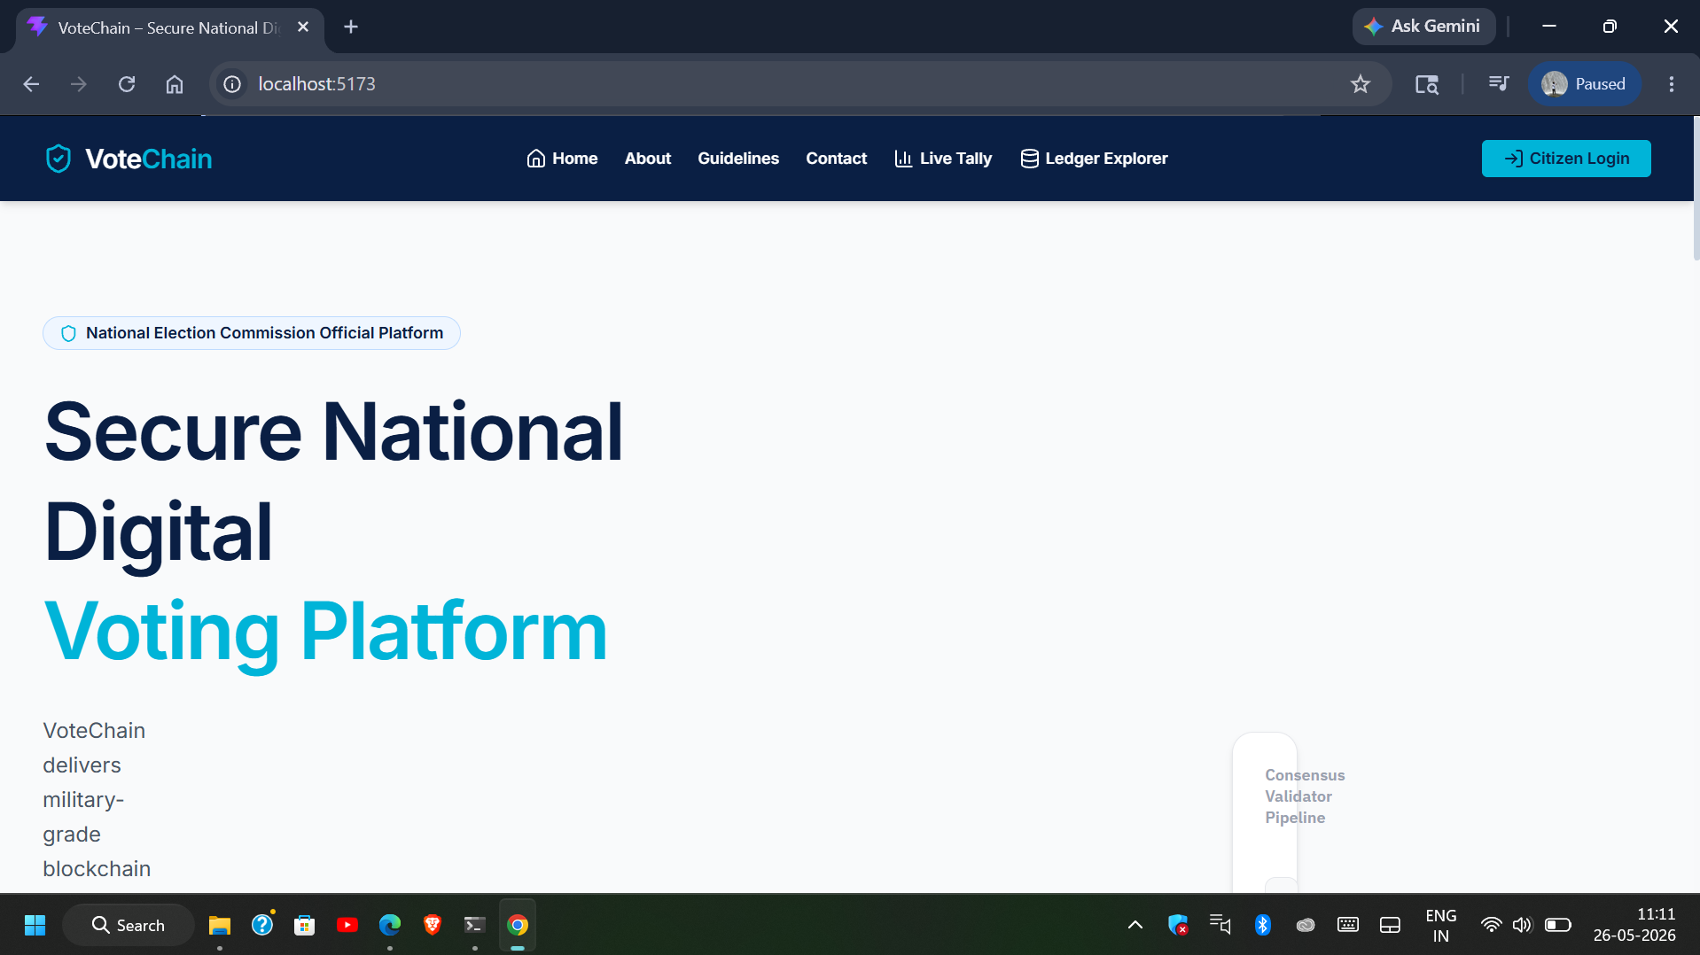Open YouTube from the taskbar
Viewport: 1700px width, 955px height.
click(x=347, y=925)
